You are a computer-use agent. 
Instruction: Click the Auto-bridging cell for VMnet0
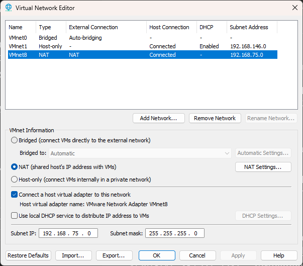(85, 38)
